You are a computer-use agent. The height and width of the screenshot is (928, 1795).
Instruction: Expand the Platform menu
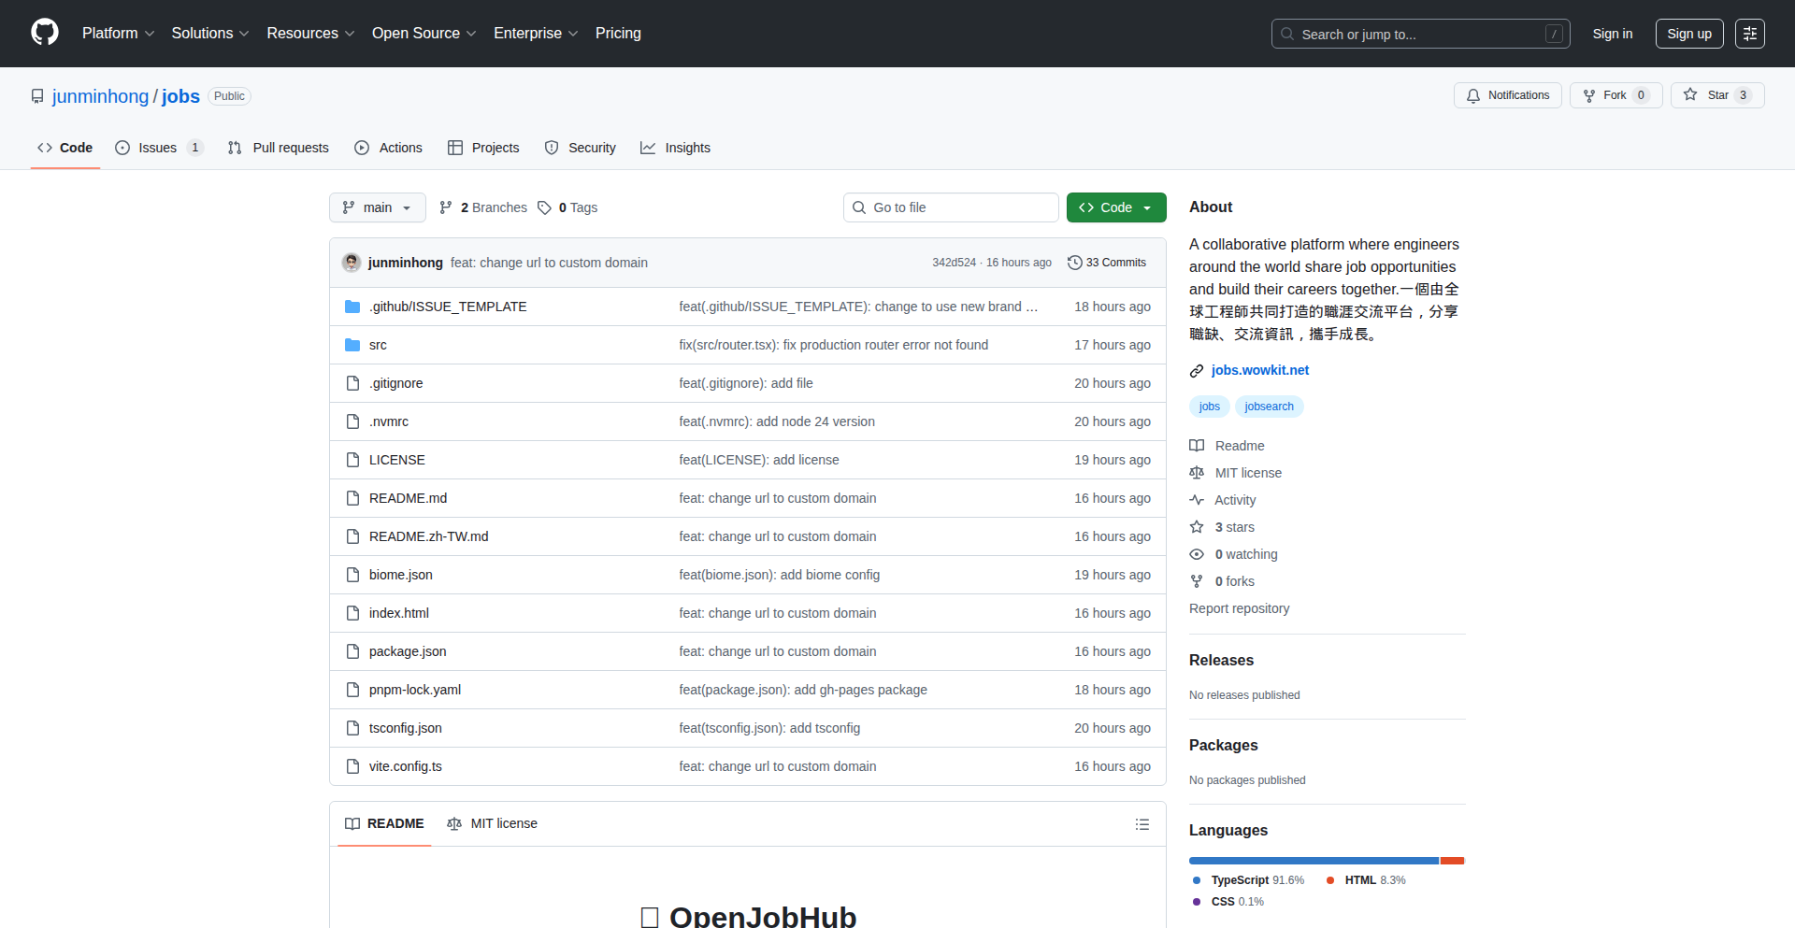(118, 34)
